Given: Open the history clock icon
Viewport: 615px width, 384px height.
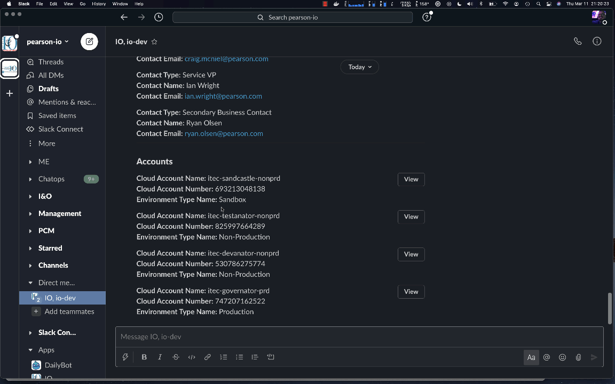Looking at the screenshot, I should pyautogui.click(x=159, y=17).
